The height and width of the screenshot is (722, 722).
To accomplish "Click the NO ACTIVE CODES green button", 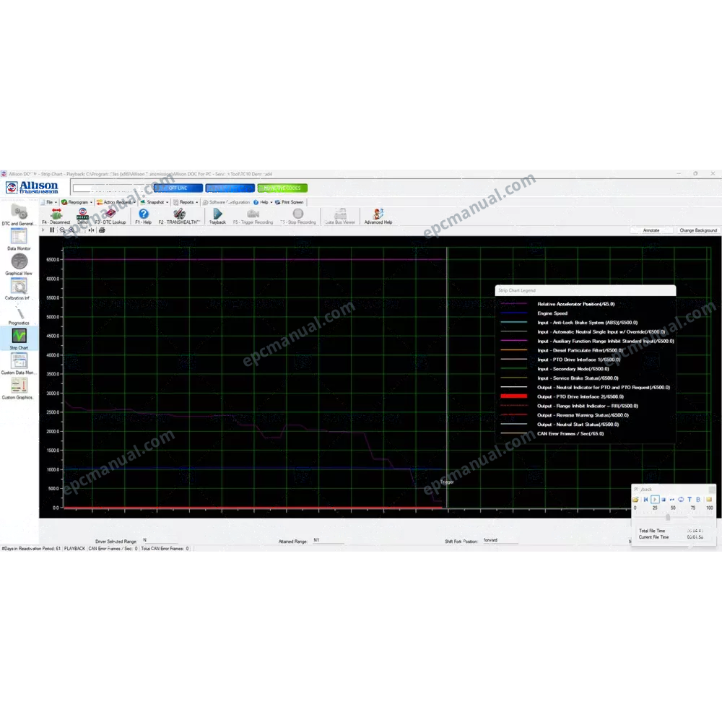I will click(282, 188).
